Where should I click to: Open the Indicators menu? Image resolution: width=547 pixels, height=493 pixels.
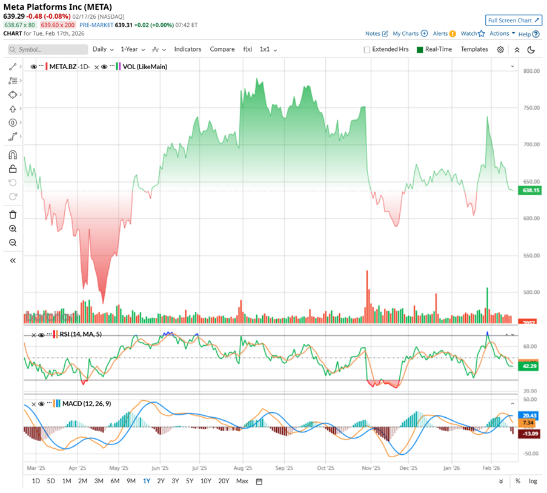[188, 49]
